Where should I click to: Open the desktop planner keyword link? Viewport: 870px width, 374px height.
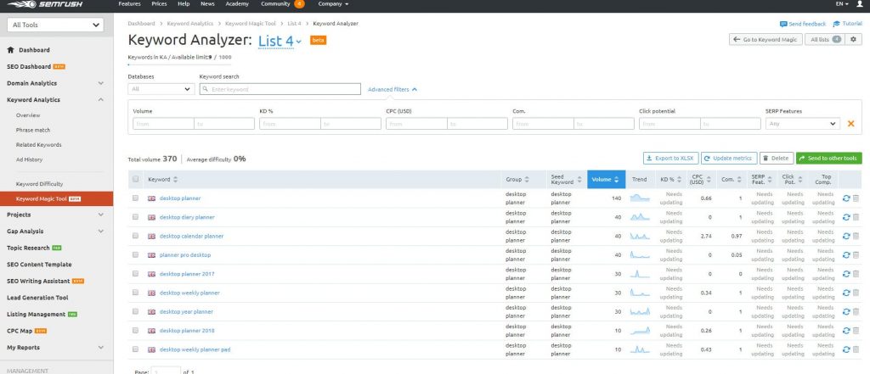click(x=180, y=198)
